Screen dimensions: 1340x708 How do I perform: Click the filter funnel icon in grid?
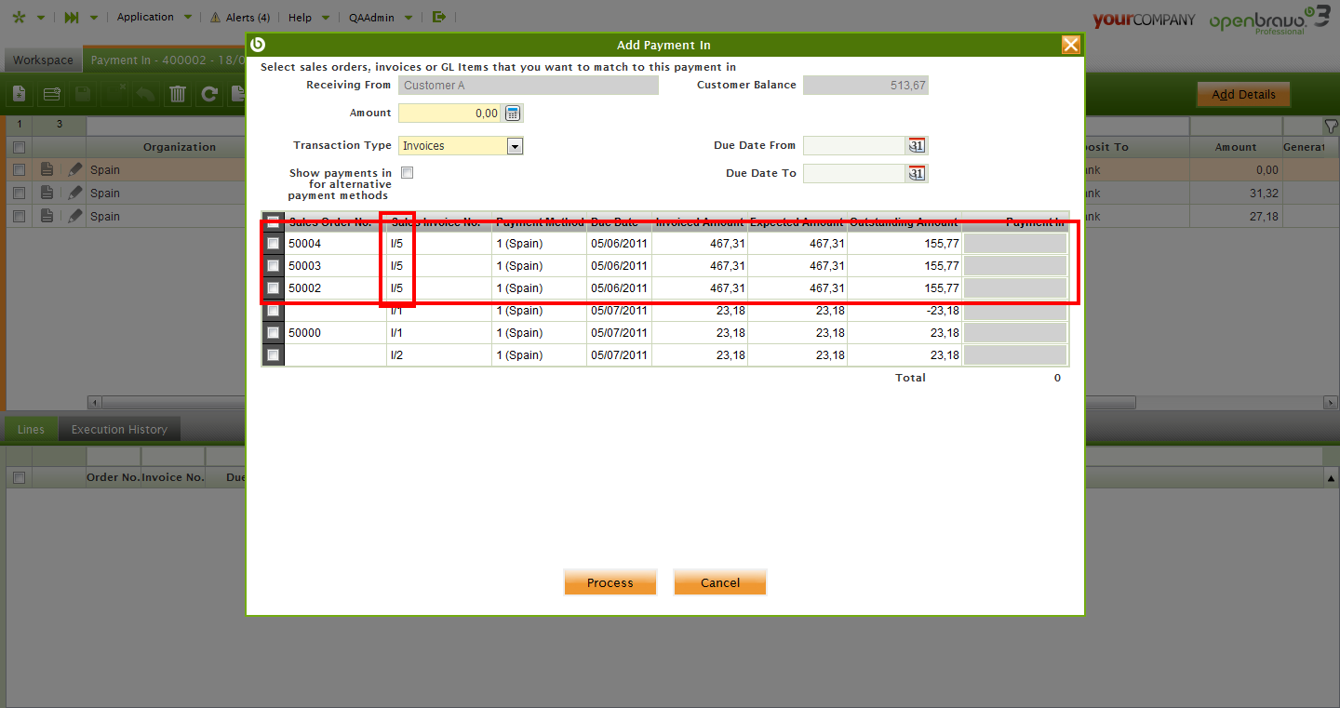pyautogui.click(x=1330, y=125)
